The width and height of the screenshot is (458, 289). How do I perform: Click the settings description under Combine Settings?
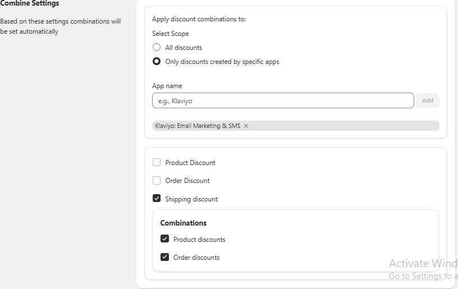(61, 26)
